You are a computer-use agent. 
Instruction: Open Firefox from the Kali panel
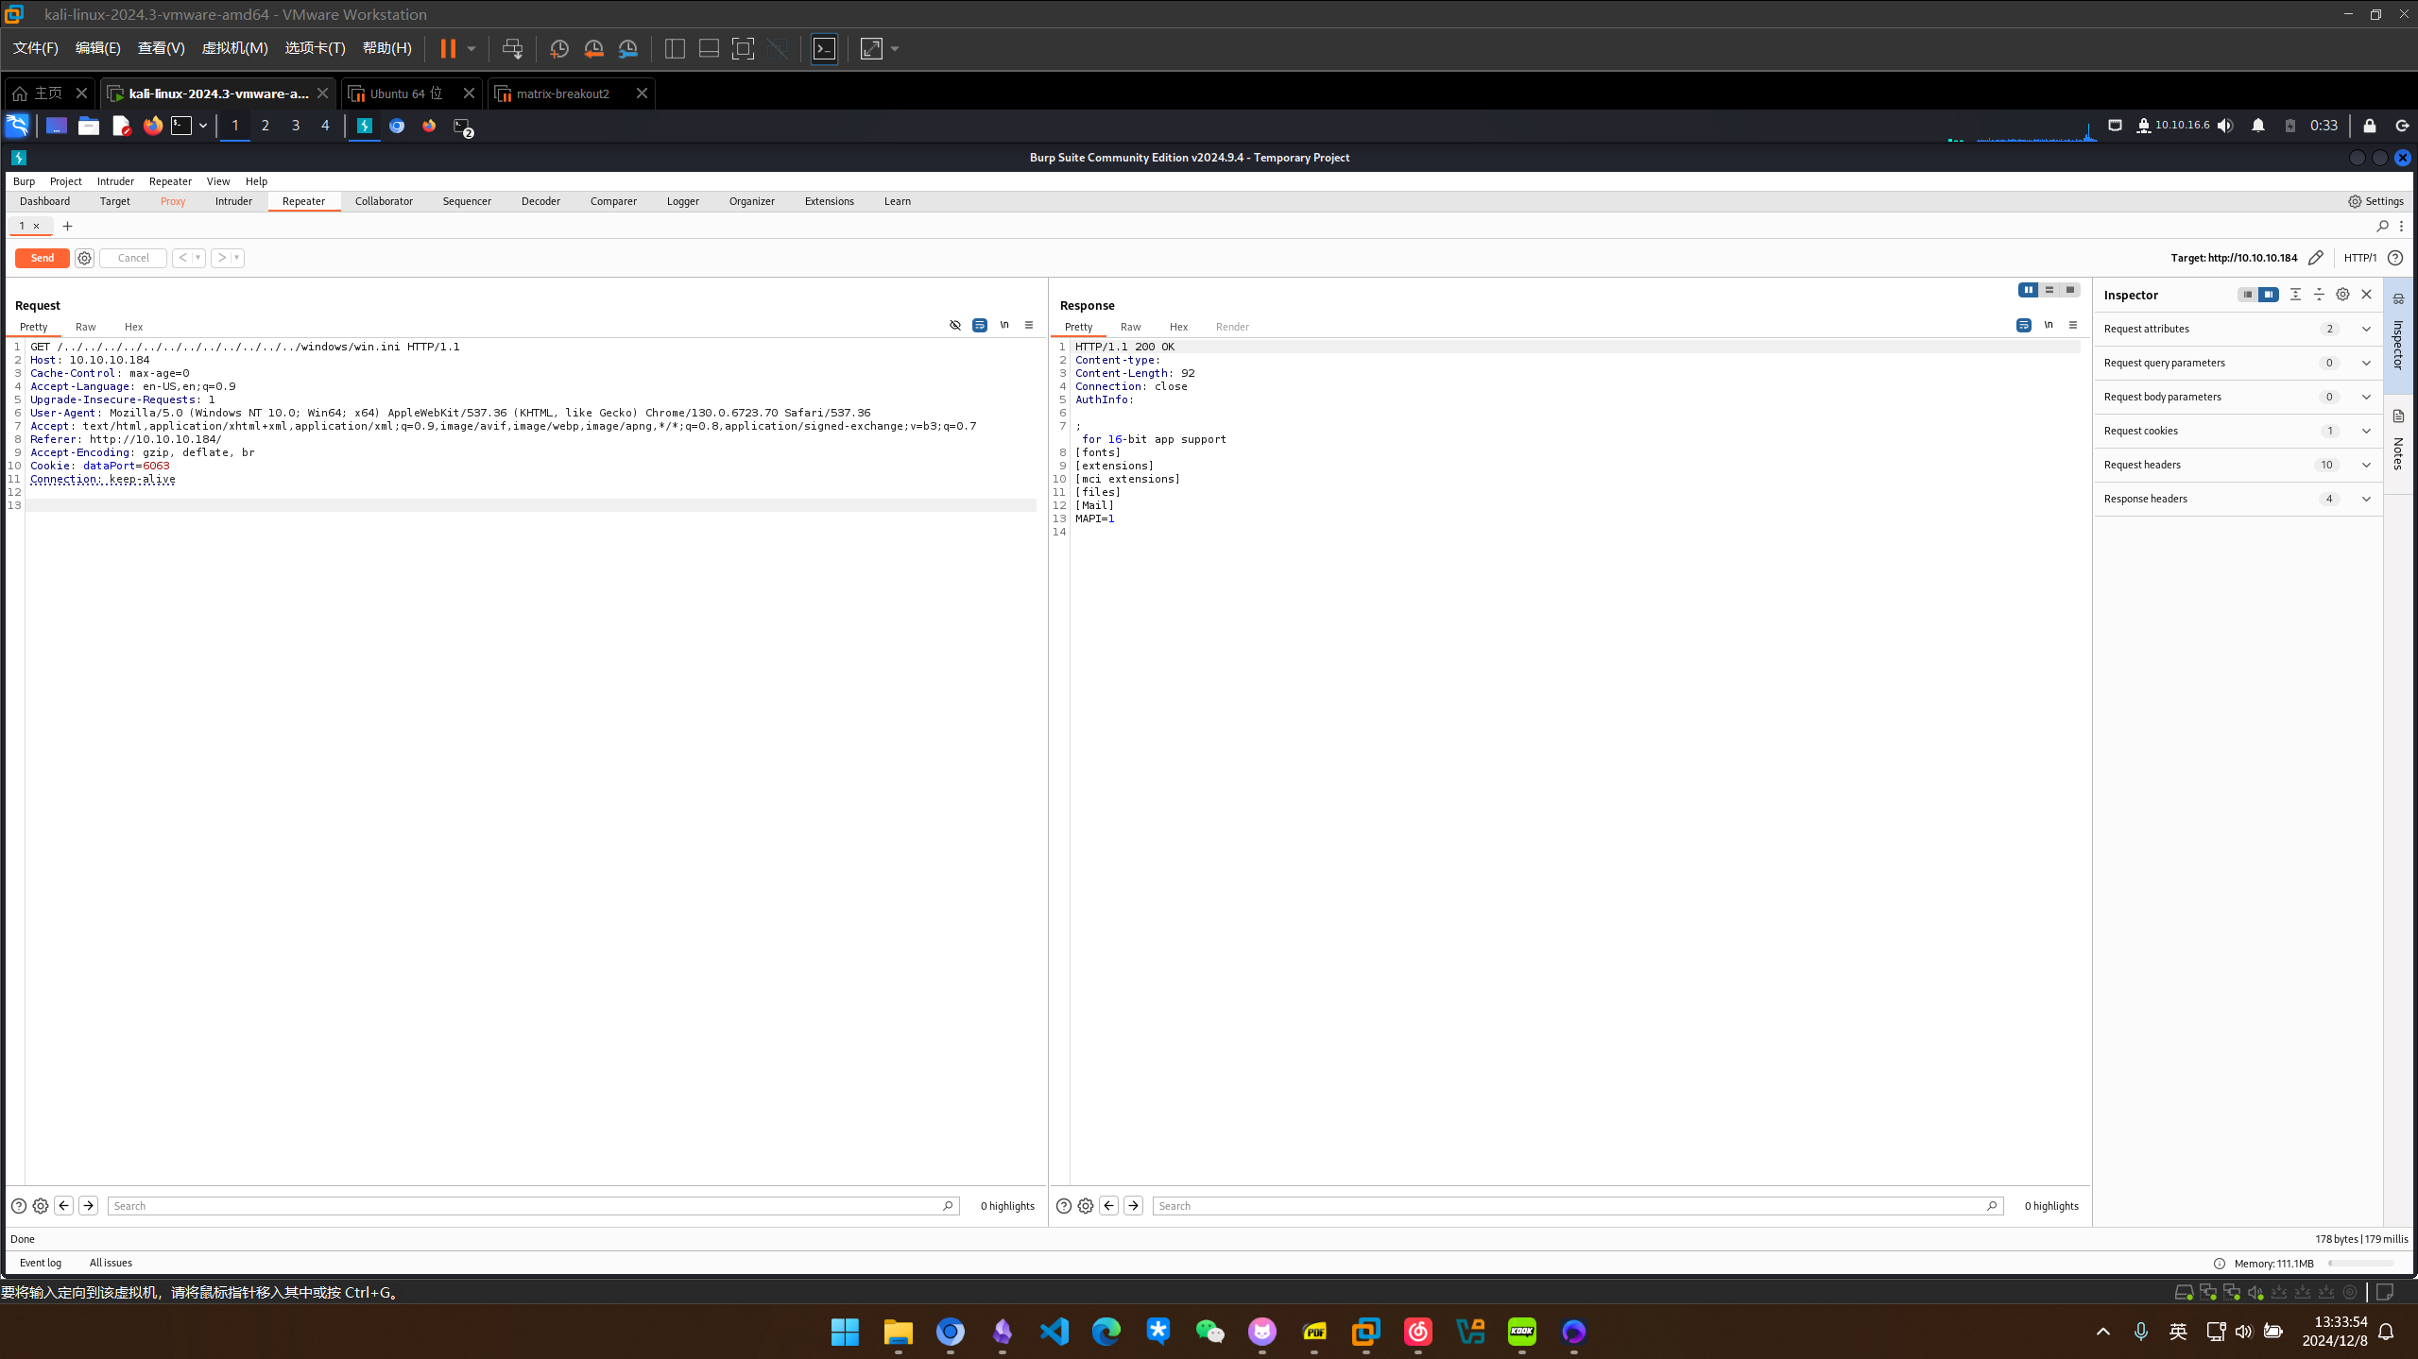coord(152,126)
